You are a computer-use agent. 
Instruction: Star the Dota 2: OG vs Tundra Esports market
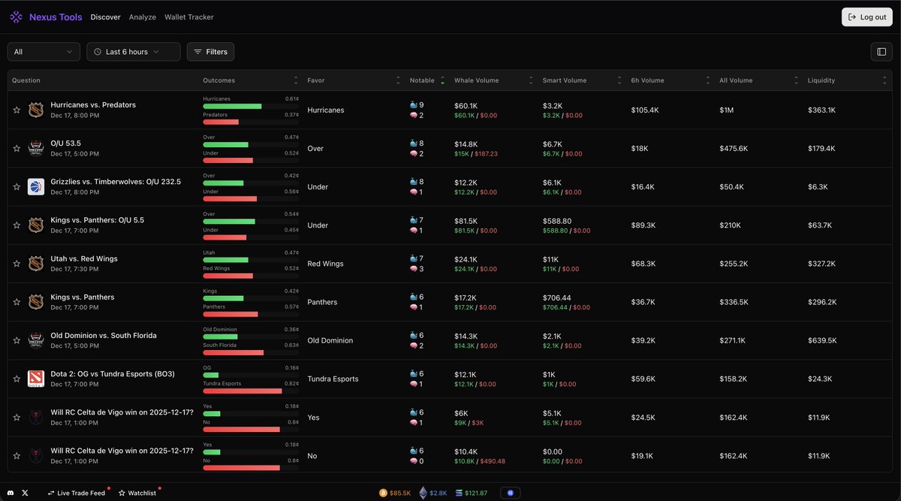(17, 379)
